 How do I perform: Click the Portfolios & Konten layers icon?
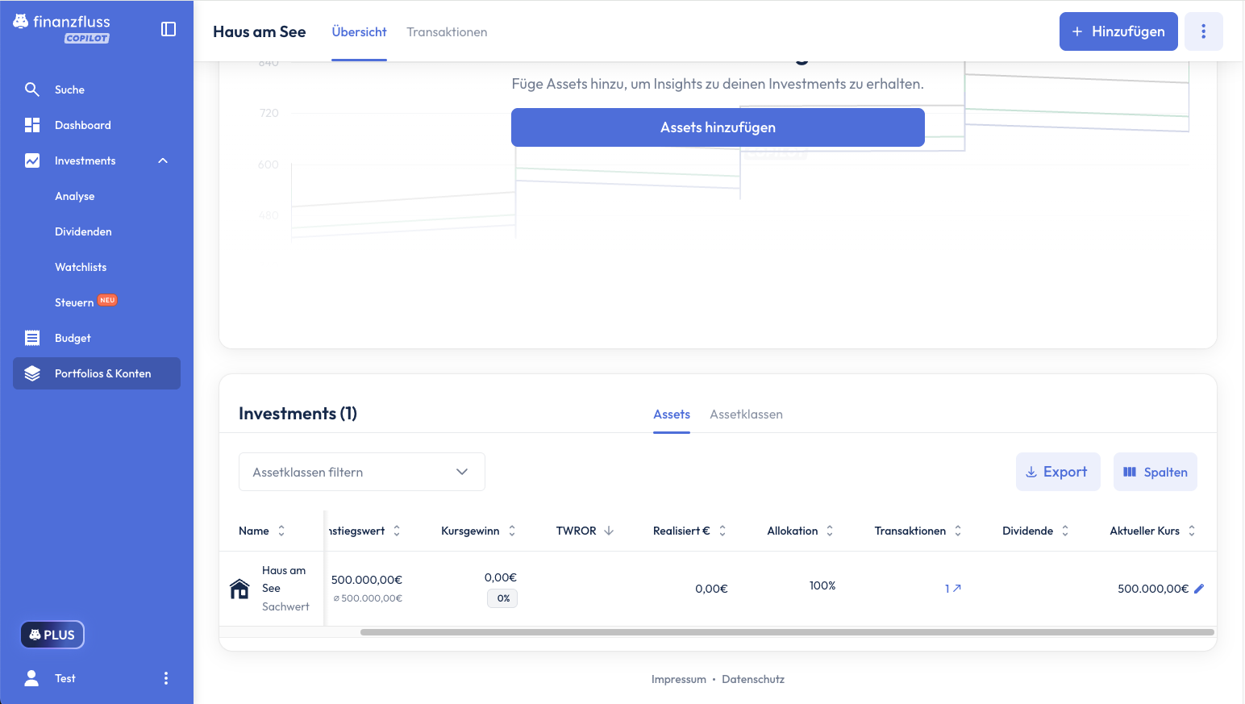(32, 373)
